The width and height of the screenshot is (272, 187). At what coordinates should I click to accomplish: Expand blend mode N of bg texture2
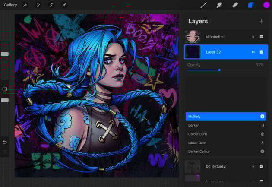pos(253,166)
